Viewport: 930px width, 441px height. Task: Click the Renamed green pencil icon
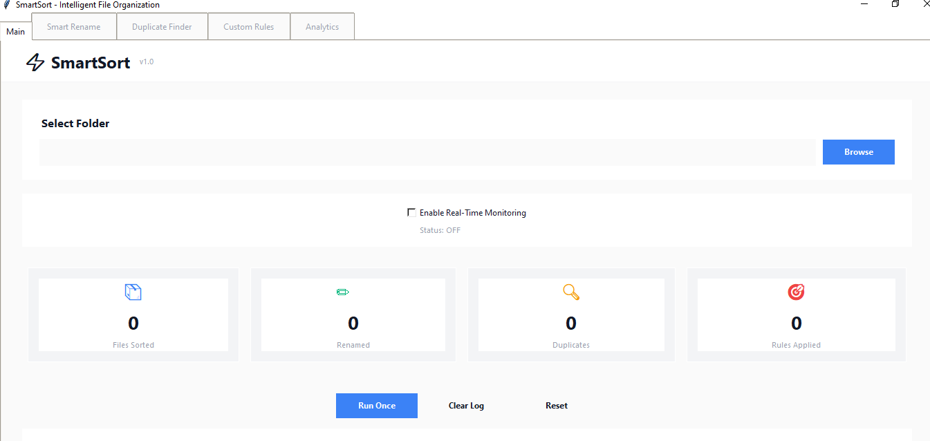coord(342,292)
